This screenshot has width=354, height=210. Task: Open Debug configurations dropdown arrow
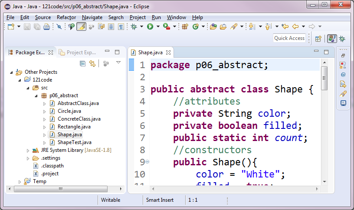coord(141,26)
